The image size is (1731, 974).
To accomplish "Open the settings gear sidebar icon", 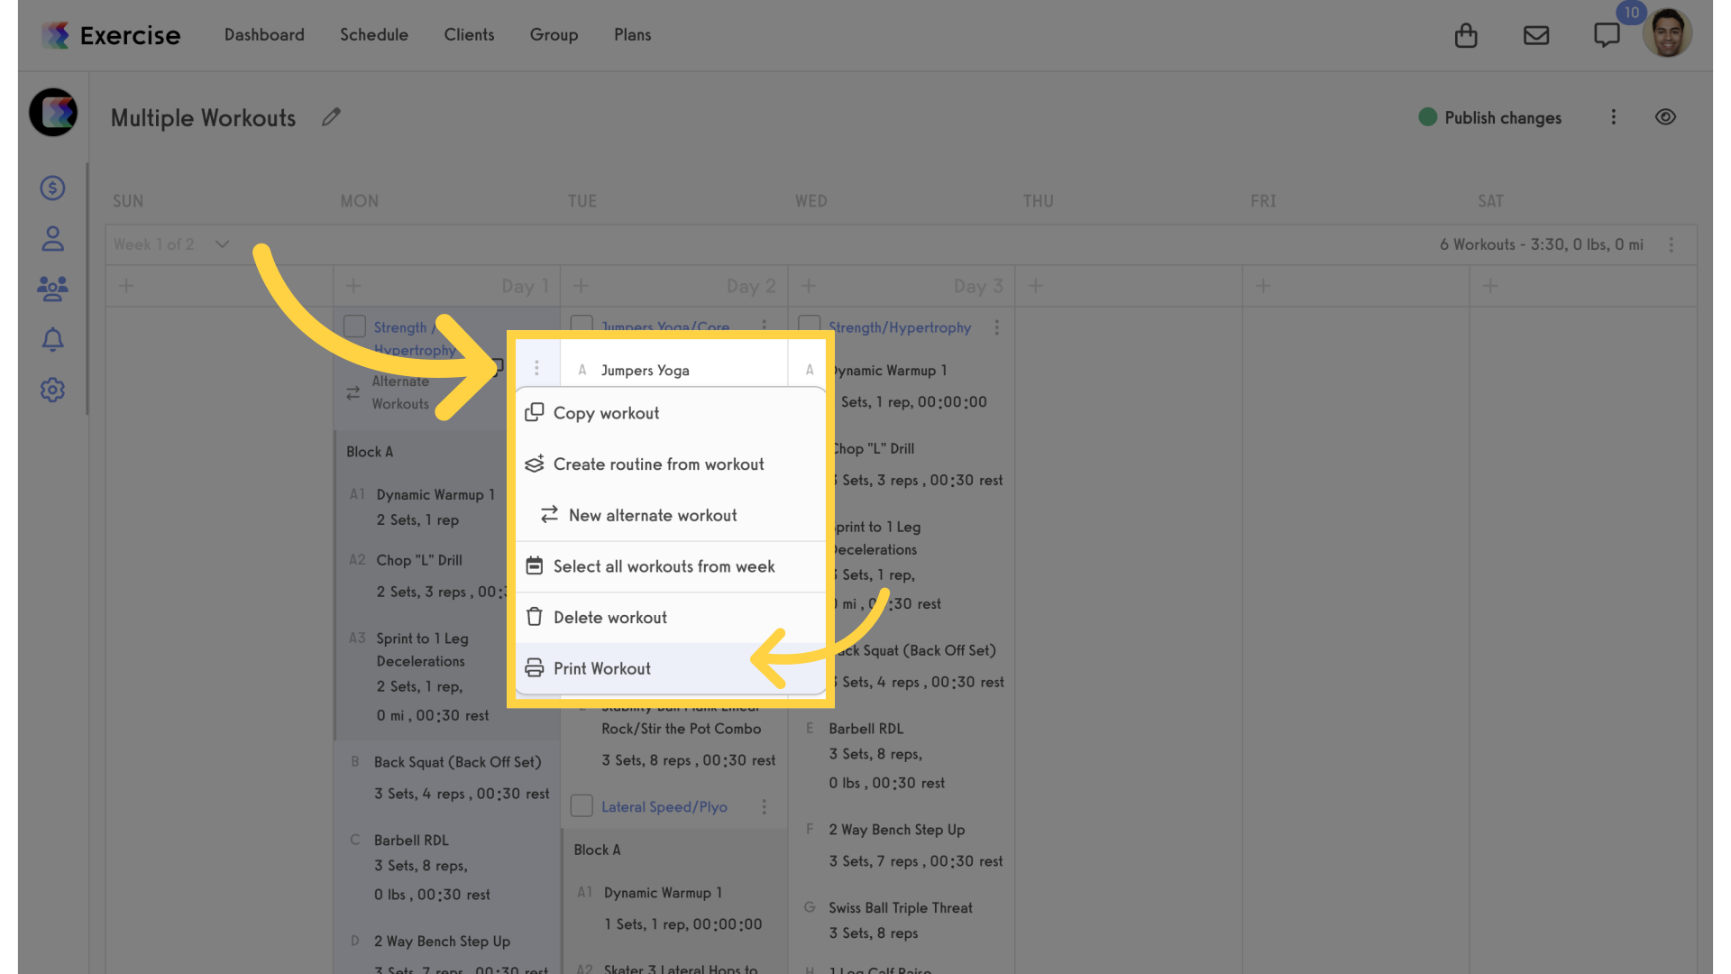I will (52, 390).
